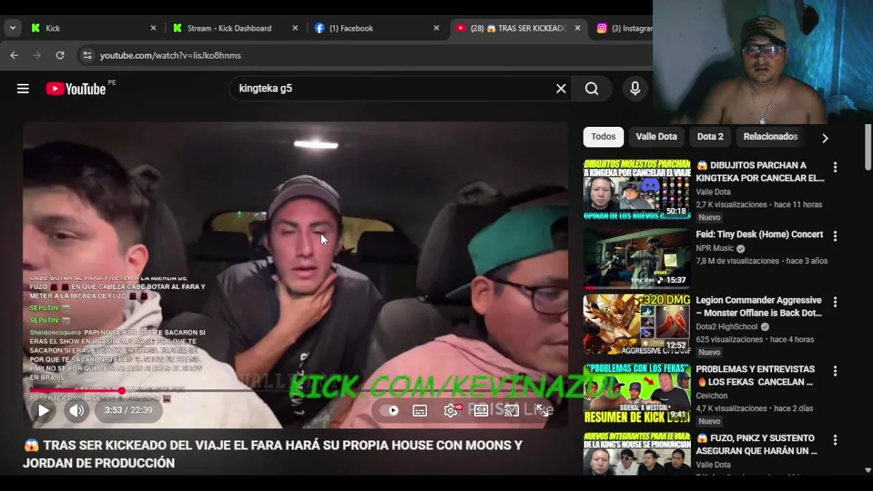Enter fullscreen with the player icon
Viewport: 873px width, 491px height.
542,411
